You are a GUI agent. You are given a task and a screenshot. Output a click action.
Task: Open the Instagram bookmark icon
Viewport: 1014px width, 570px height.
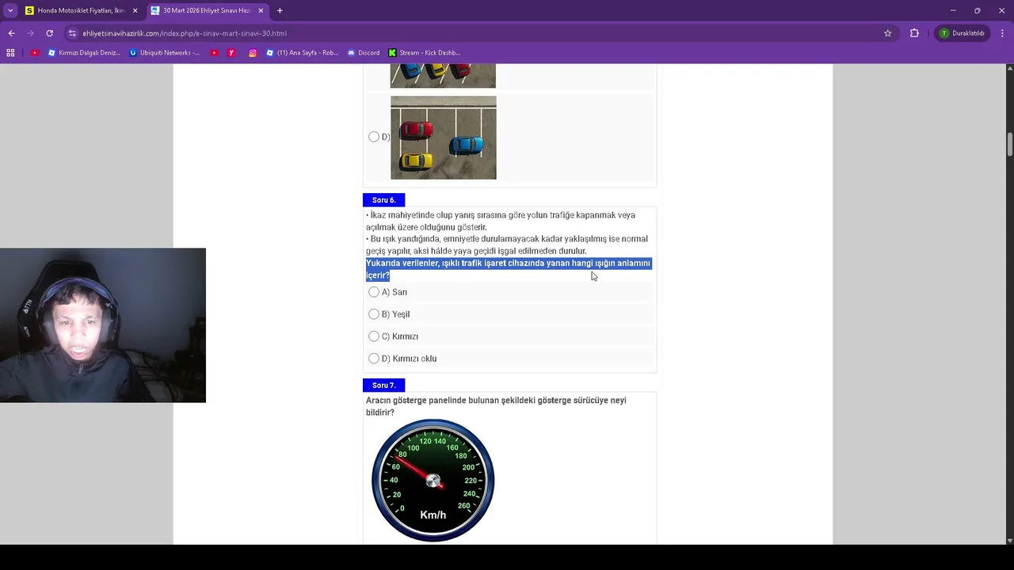pyautogui.click(x=253, y=53)
